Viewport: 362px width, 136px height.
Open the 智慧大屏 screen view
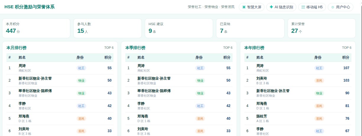coord(251,7)
